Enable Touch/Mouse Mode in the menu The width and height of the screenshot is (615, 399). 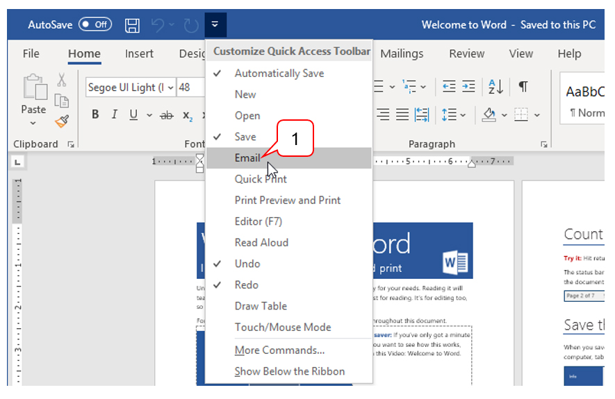coord(288,327)
